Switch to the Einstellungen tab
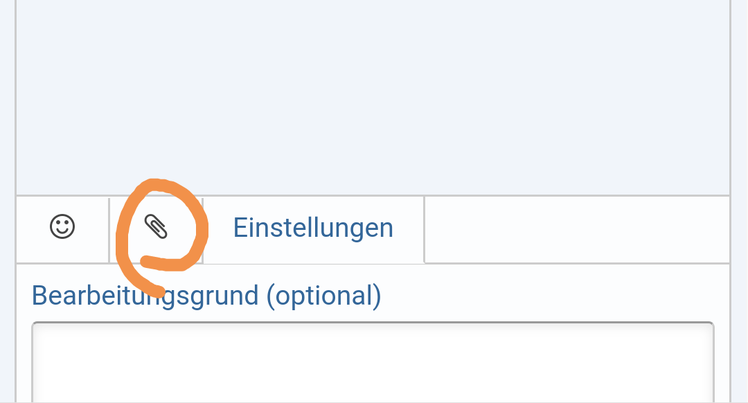Viewport: 748px width, 403px height. point(313,228)
